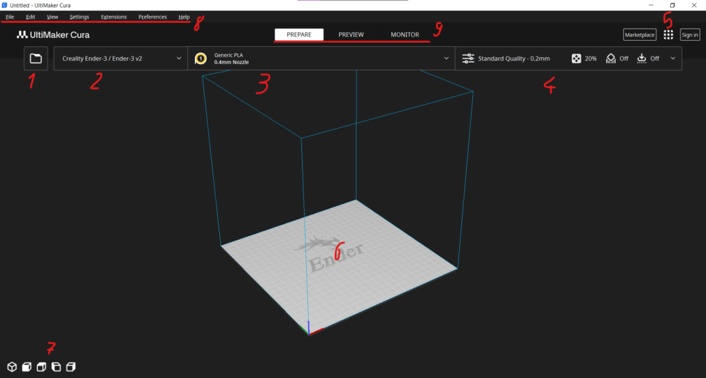Switch to front view camera icon
706x378 pixels.
27,367
